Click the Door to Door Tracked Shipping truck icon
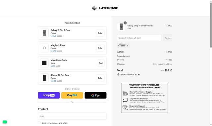The image size is (212, 126). [125, 94]
